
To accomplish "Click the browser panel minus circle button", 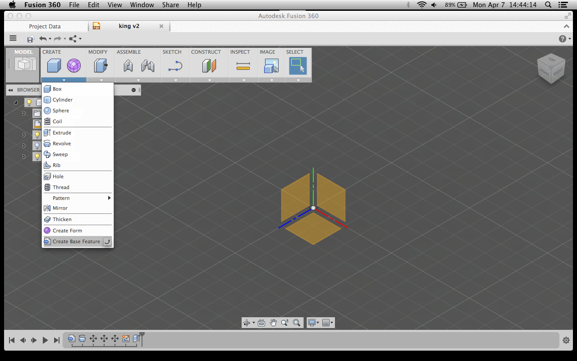I will (x=133, y=90).
